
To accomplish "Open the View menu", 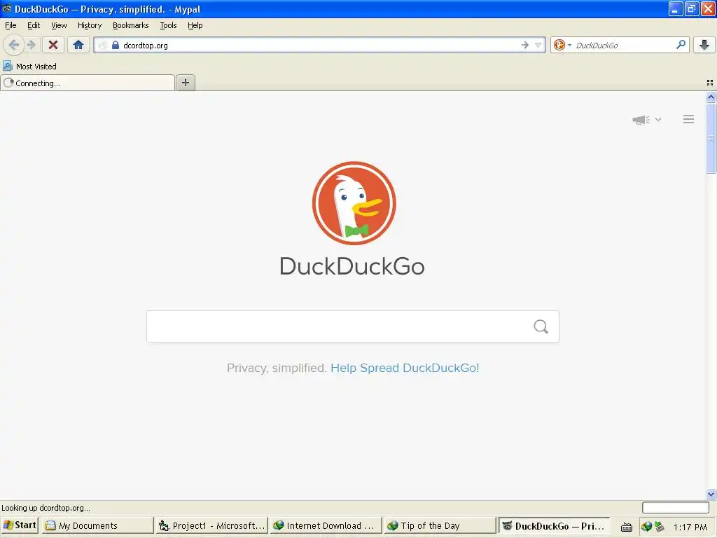I will (59, 25).
